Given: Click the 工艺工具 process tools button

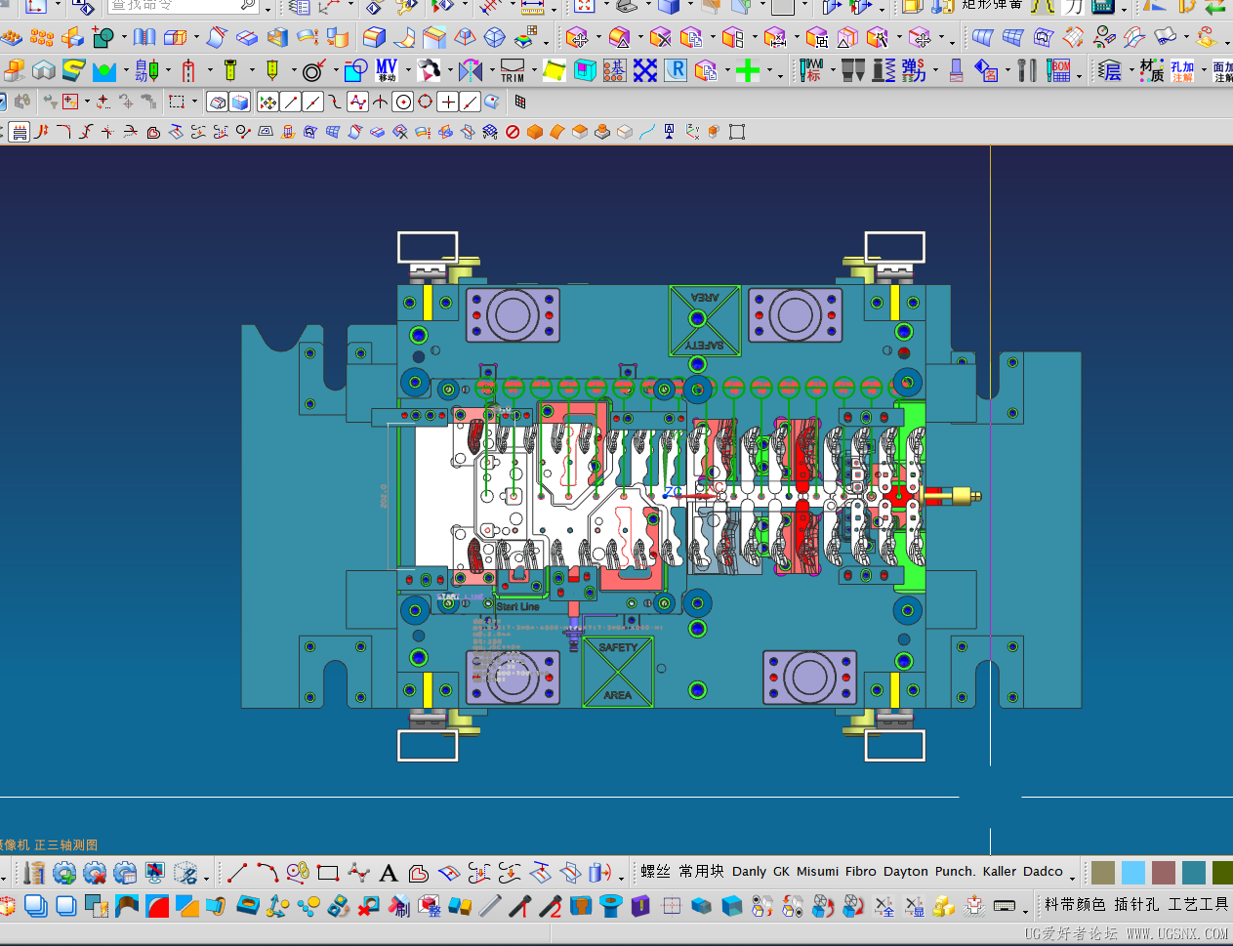Looking at the screenshot, I should tap(1198, 905).
